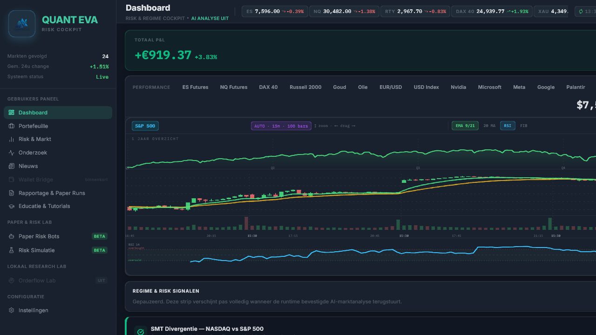Screen dimensions: 596x335
Task: Select the EUR/USD tab
Action: point(391,87)
